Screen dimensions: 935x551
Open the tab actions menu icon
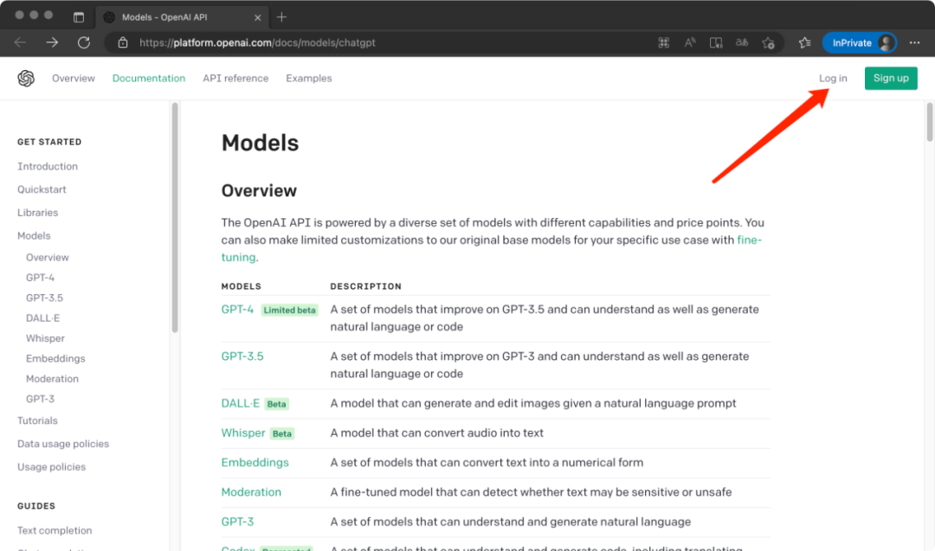[79, 17]
